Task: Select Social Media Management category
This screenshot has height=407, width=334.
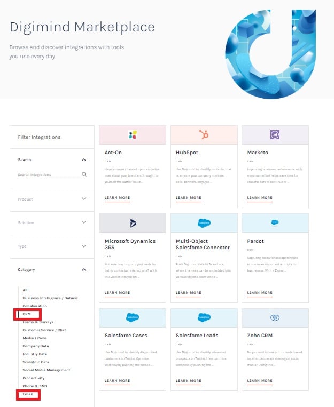Action: click(x=46, y=370)
